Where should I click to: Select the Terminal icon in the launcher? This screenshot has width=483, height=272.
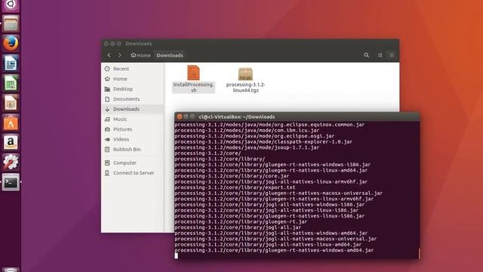click(x=11, y=182)
